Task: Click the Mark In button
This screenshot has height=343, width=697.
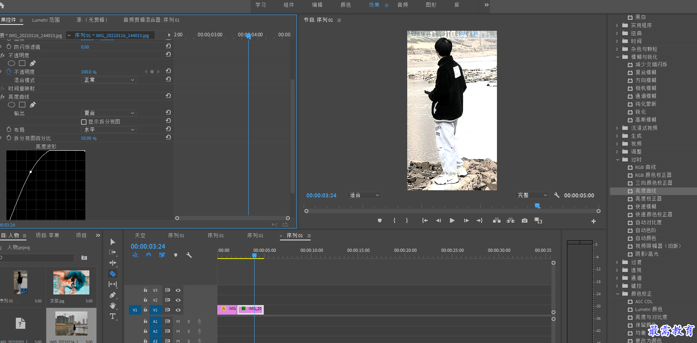Action: point(394,221)
